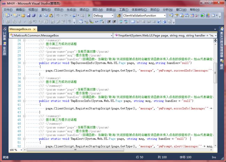Open the 生成(B) menu
Screen dimensions: 226x162
click(71, 10)
